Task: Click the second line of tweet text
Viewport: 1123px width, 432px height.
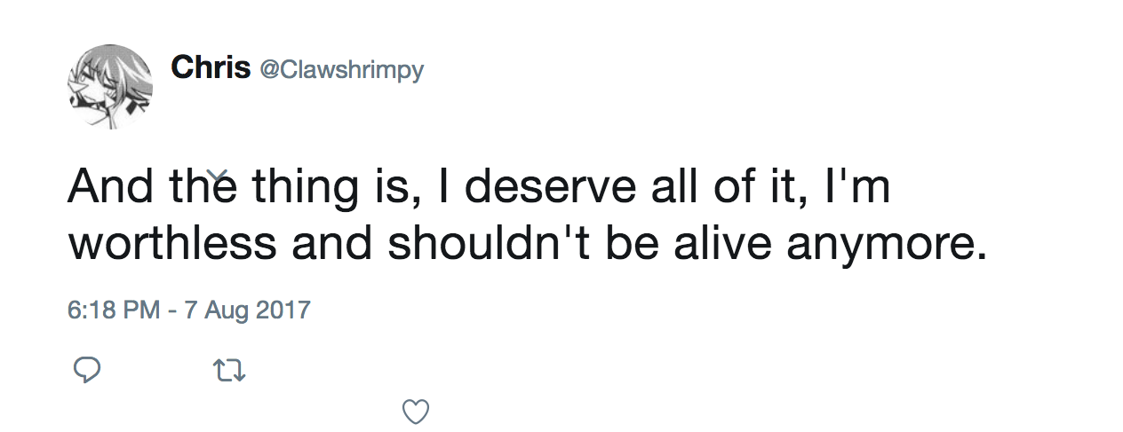Action: (x=528, y=244)
